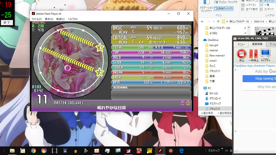Toggle the checkbox on the clapperboard file
The height and width of the screenshot is (155, 276).
click(257, 28)
